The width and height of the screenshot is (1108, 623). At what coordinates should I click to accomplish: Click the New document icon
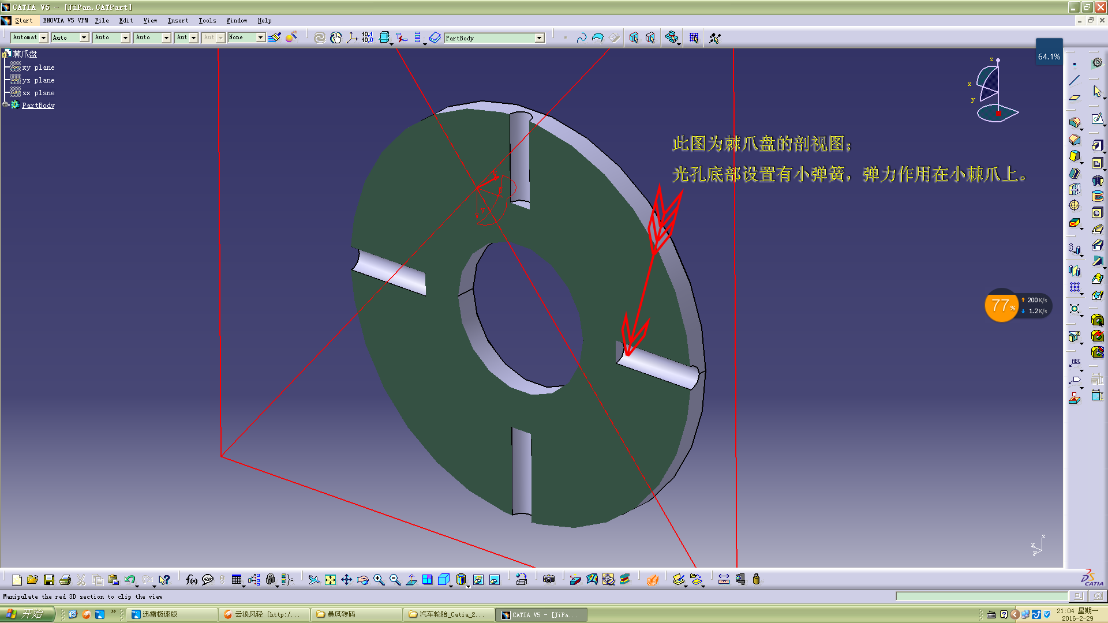click(x=17, y=580)
